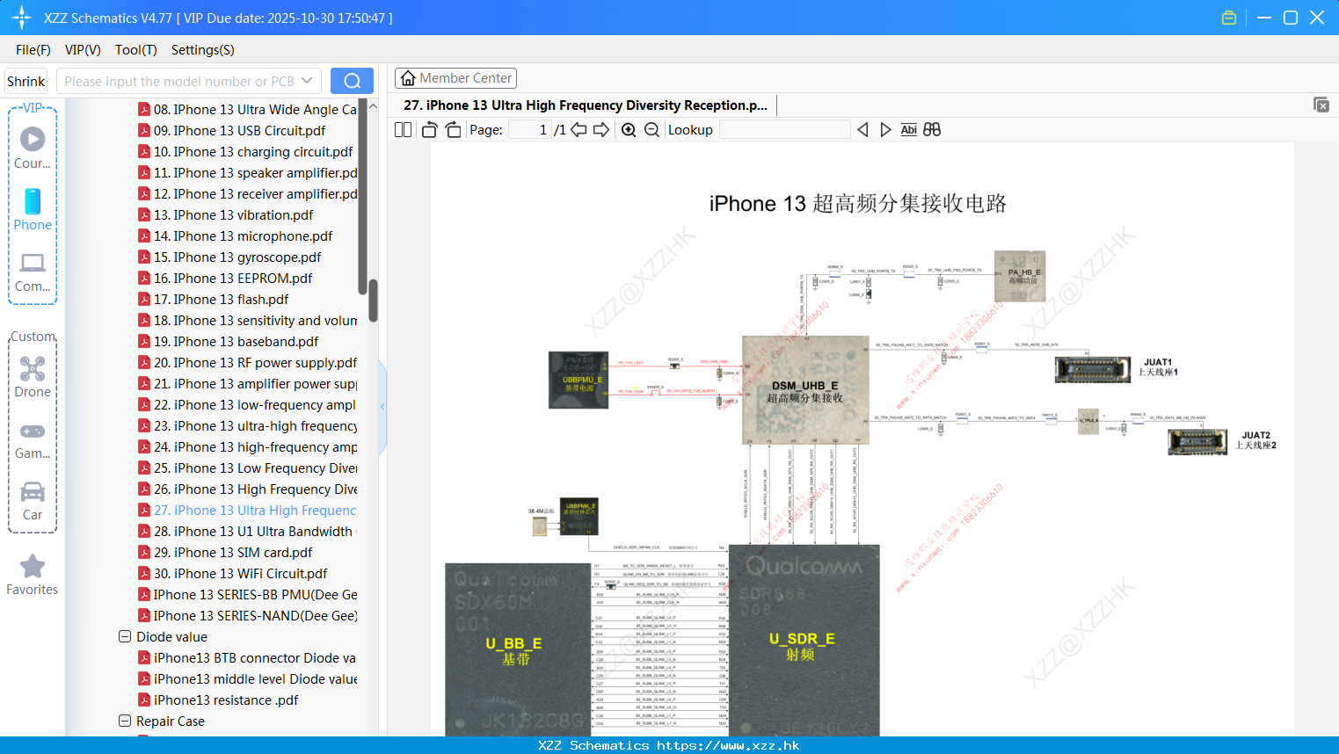Open the Settings(S) menu
This screenshot has height=754, width=1339.
point(203,50)
